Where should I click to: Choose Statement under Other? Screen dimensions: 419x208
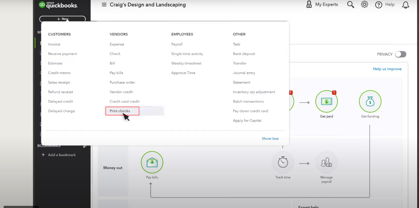pos(242,82)
